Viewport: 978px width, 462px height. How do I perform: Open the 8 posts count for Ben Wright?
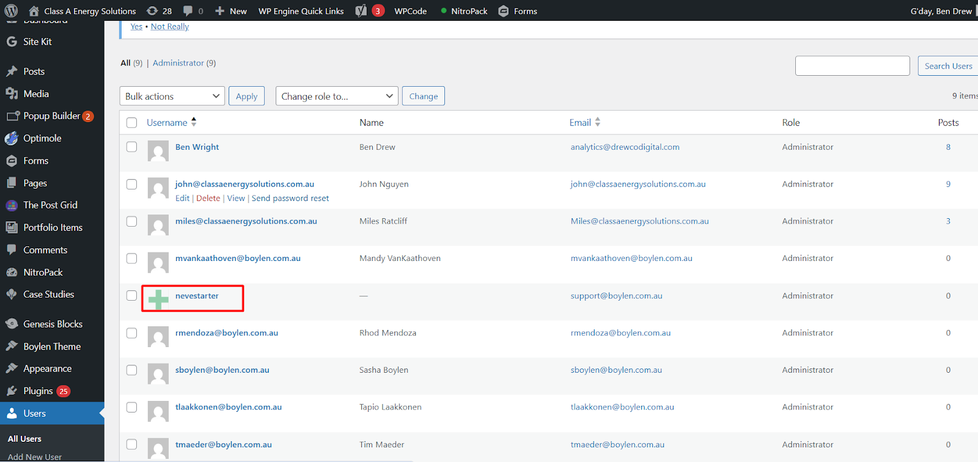click(948, 147)
